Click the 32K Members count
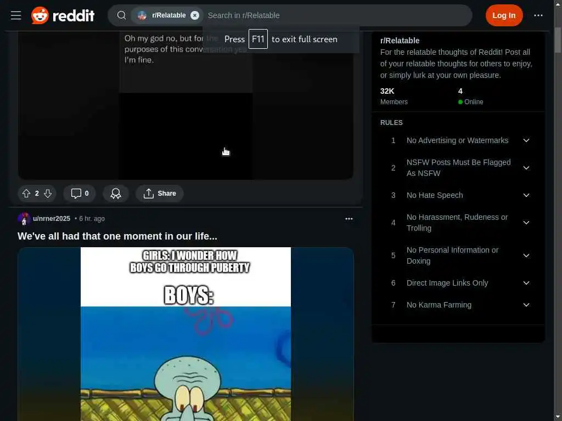This screenshot has width=562, height=421. coord(394,96)
